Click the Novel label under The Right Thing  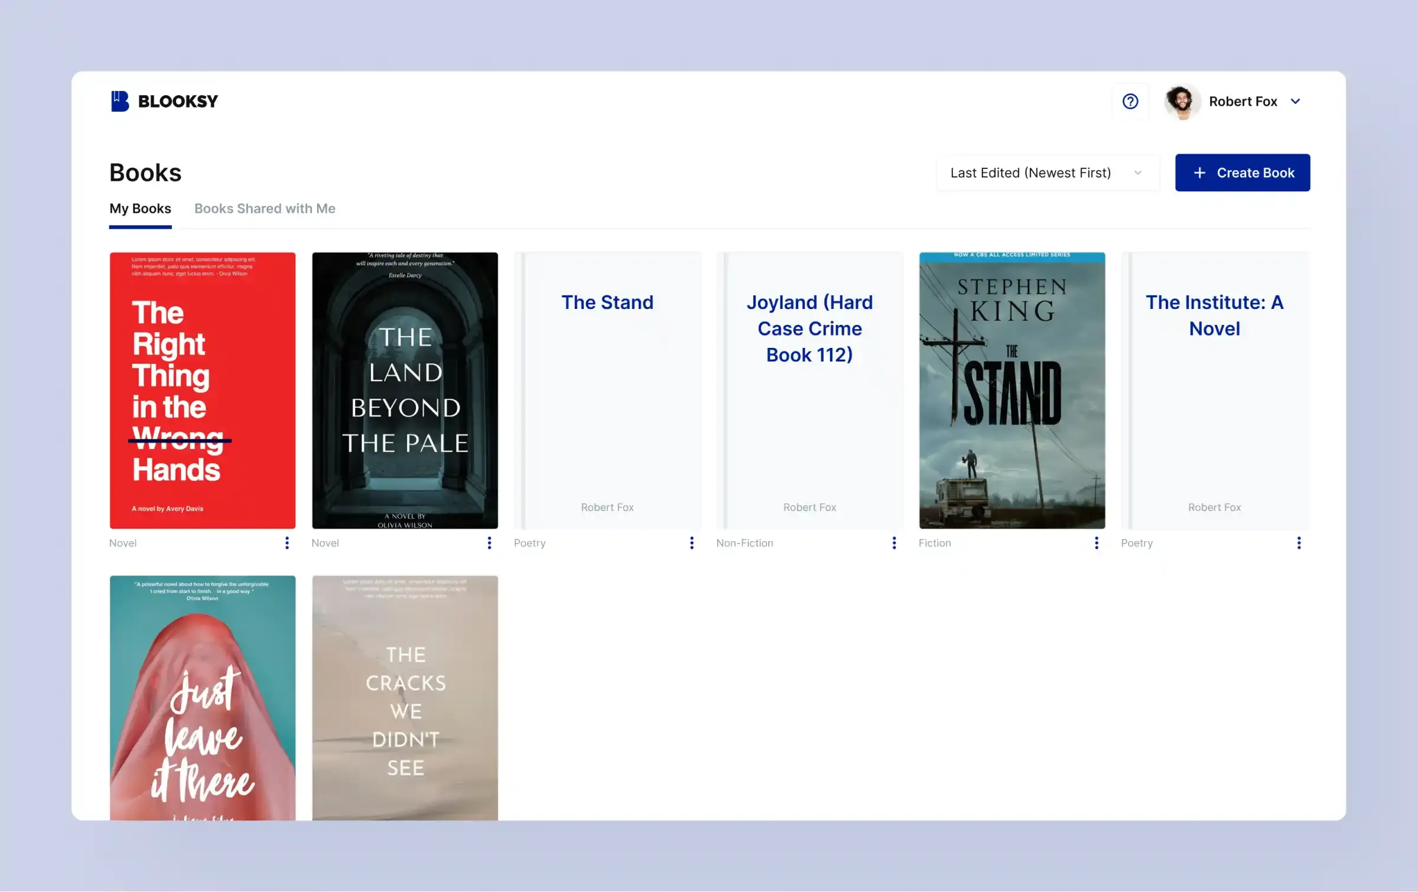(x=123, y=543)
